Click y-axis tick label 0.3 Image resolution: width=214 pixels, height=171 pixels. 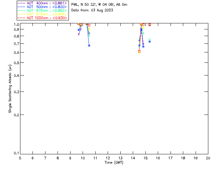(x=16, y=92)
